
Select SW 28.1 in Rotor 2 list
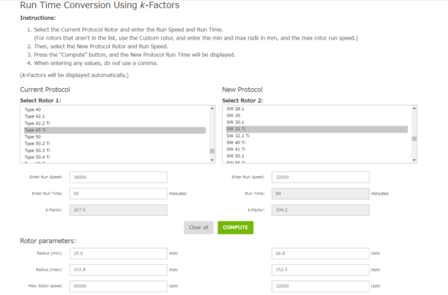click(317, 109)
